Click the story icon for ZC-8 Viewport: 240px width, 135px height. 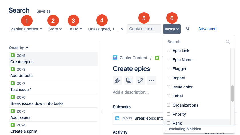click(13, 69)
